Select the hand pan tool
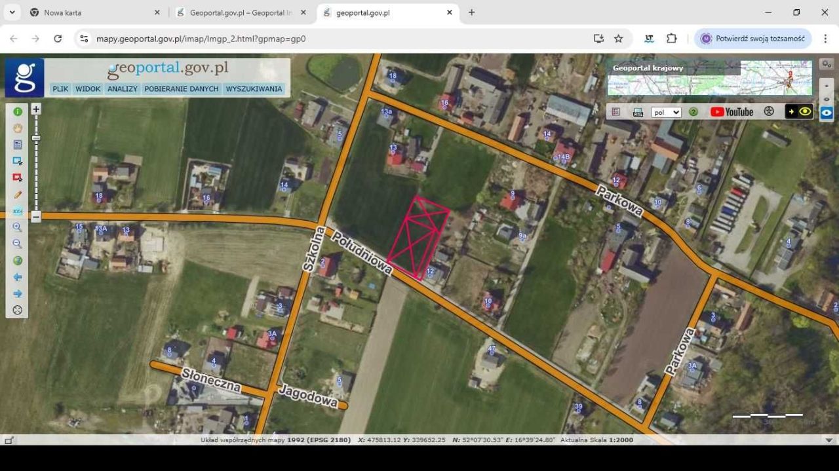The width and height of the screenshot is (839, 471). click(x=18, y=128)
